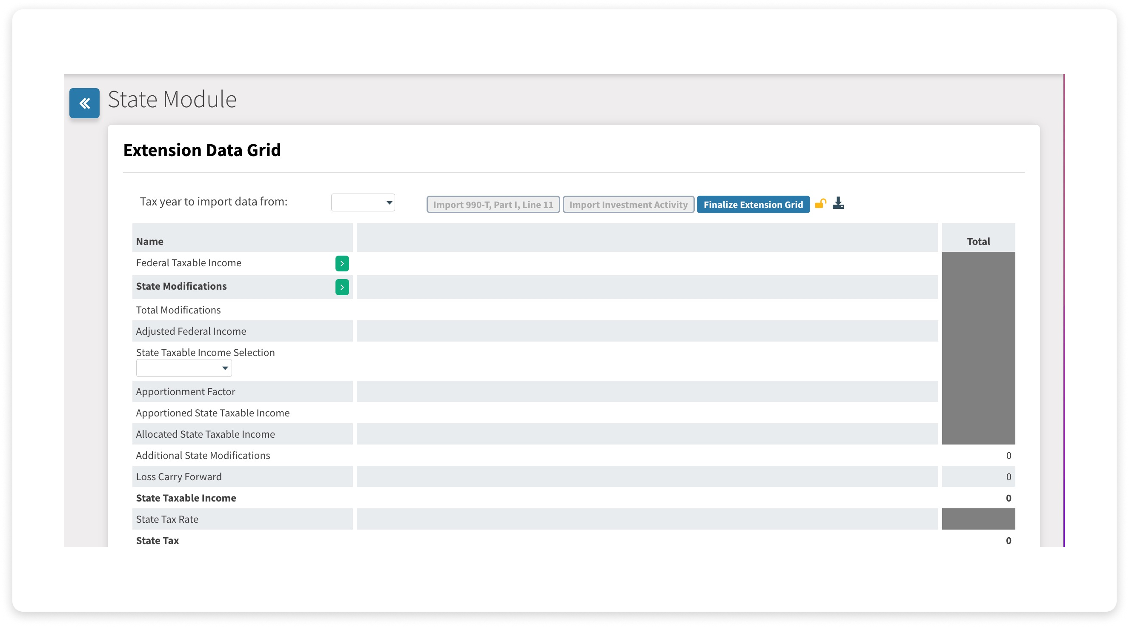
Task: Click the double-chevron back button
Action: click(x=84, y=103)
